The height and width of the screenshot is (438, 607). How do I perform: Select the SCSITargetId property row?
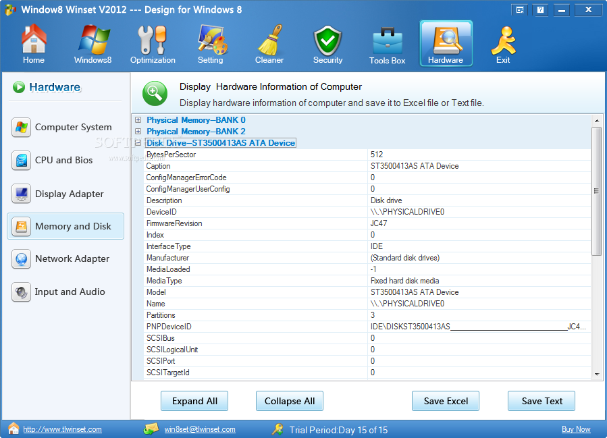(x=367, y=373)
